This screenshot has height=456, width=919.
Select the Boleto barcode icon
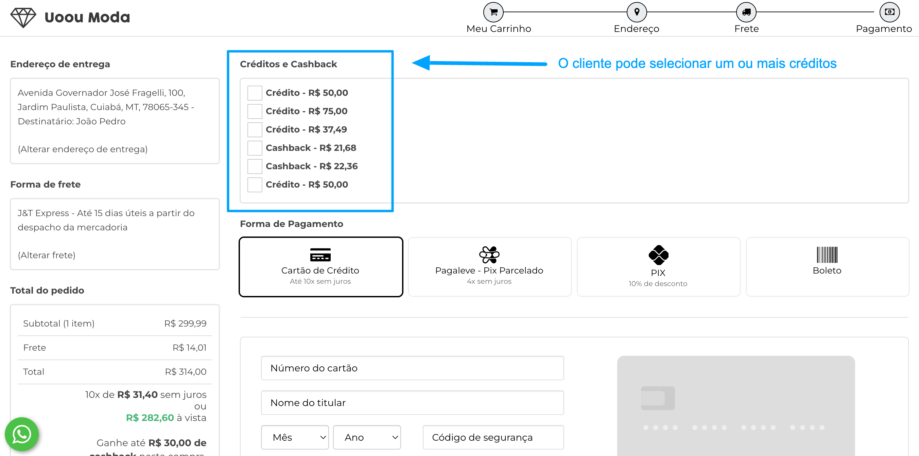[827, 255]
